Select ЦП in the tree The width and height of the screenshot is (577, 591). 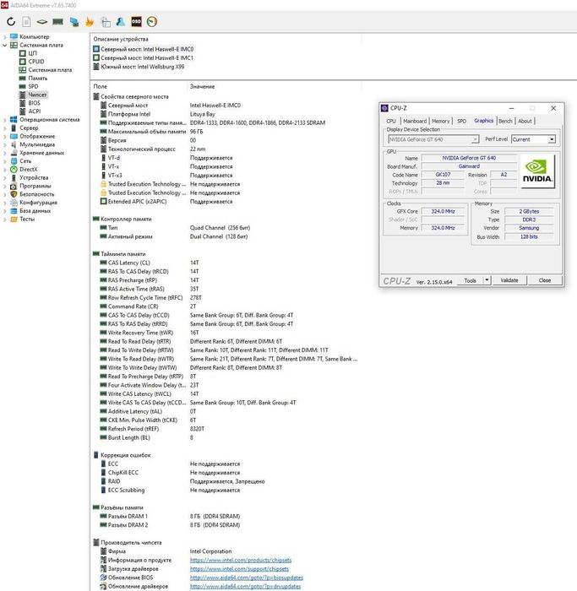coord(32,53)
